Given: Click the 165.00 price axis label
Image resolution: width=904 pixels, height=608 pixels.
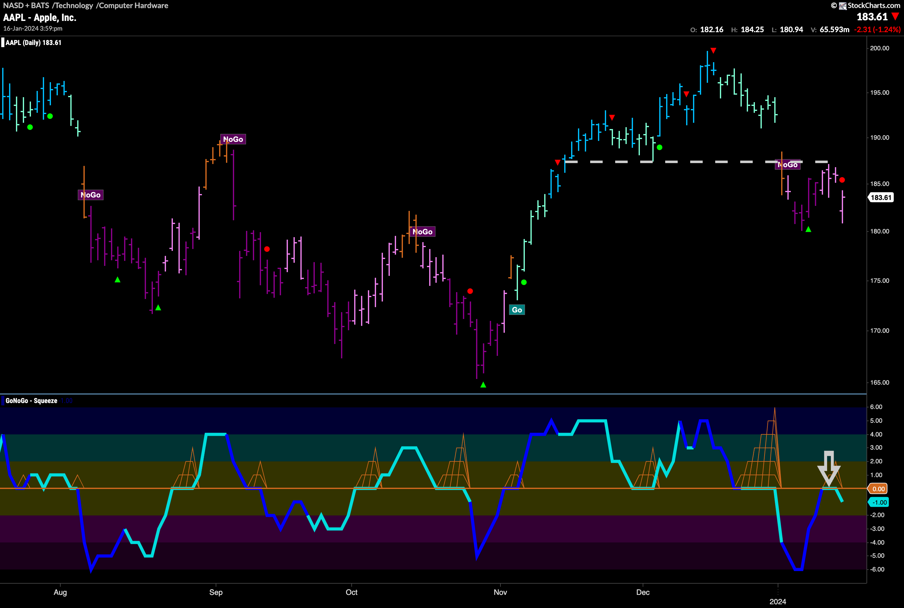Looking at the screenshot, I should pos(880,382).
